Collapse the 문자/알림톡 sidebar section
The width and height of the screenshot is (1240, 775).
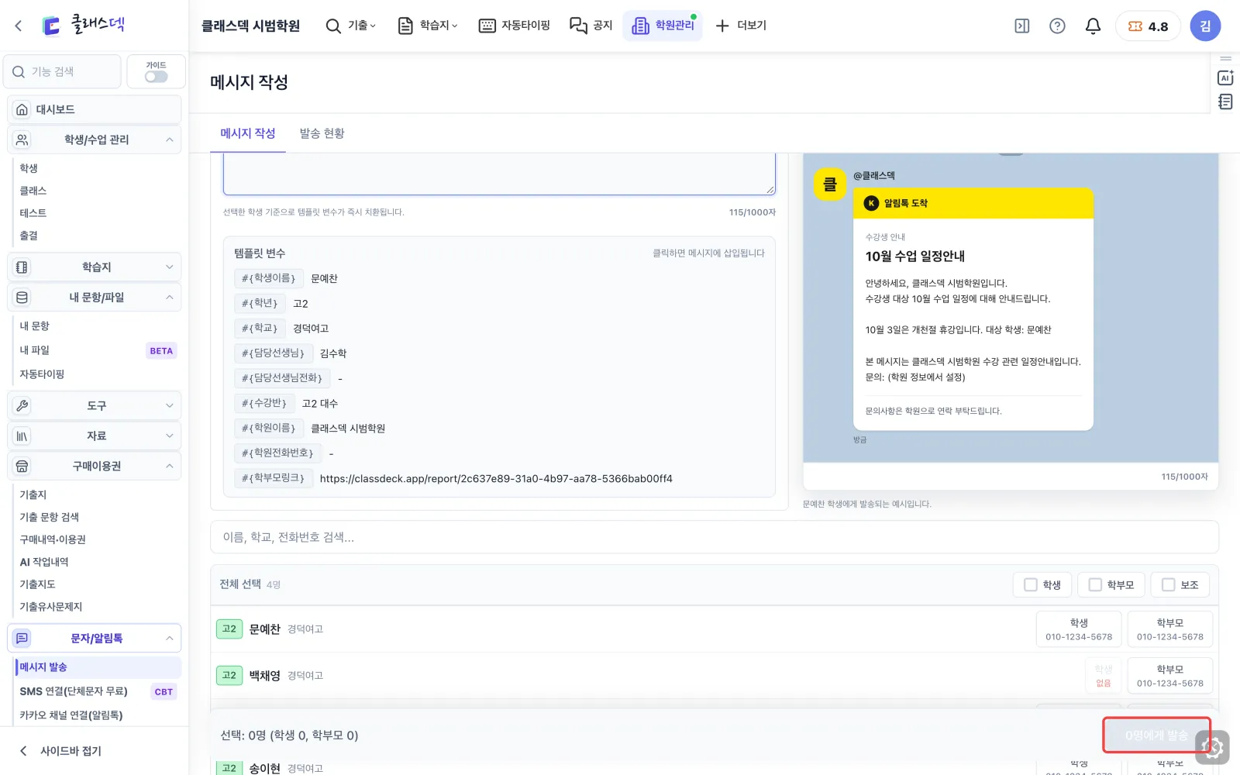pyautogui.click(x=95, y=639)
